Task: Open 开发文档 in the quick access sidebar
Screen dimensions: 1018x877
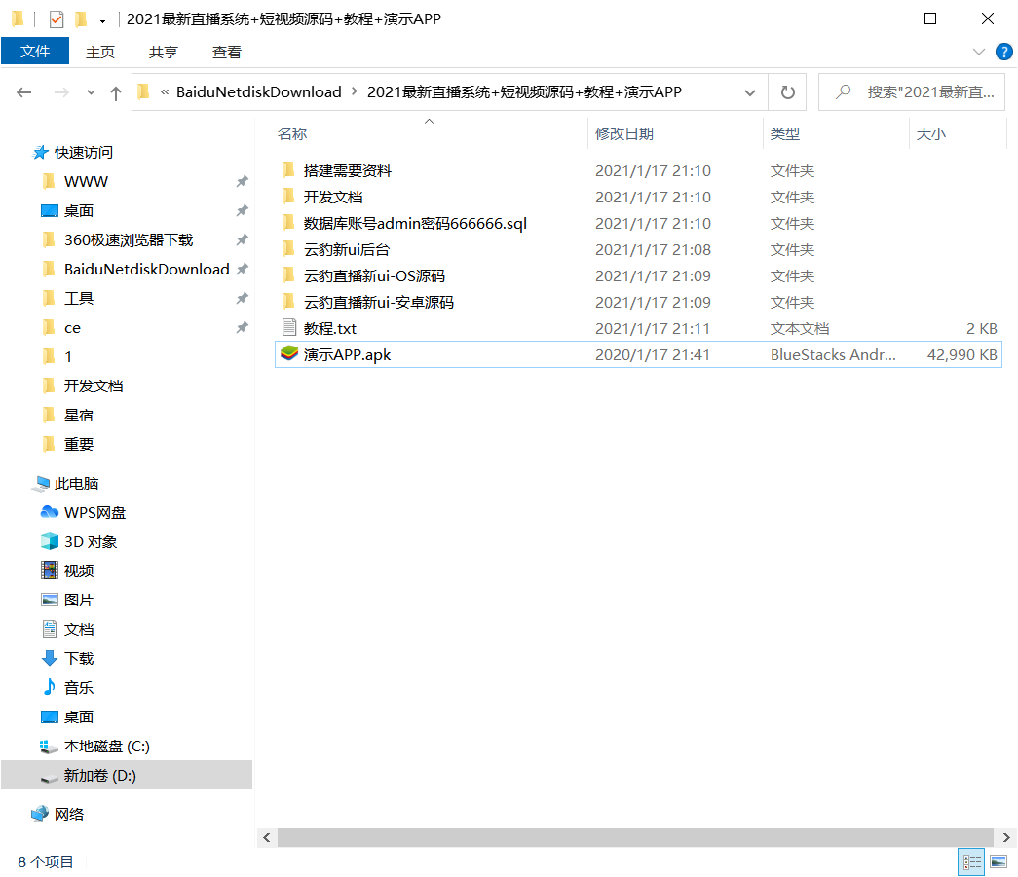Action: (x=94, y=386)
